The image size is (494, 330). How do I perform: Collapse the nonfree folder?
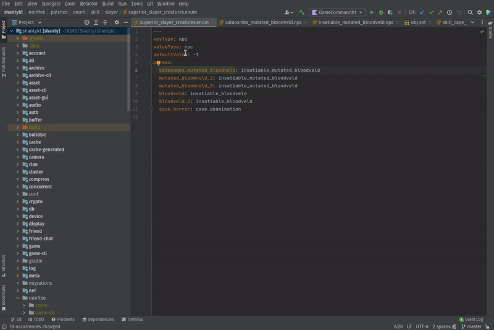coord(17,298)
